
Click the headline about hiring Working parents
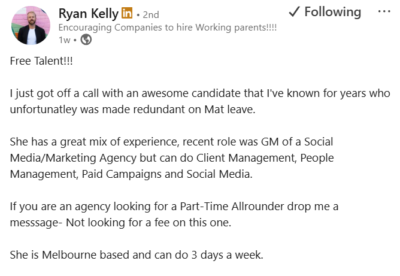[x=167, y=28]
